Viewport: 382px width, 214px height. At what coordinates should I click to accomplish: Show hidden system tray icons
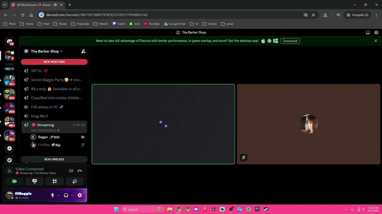[x=346, y=210]
